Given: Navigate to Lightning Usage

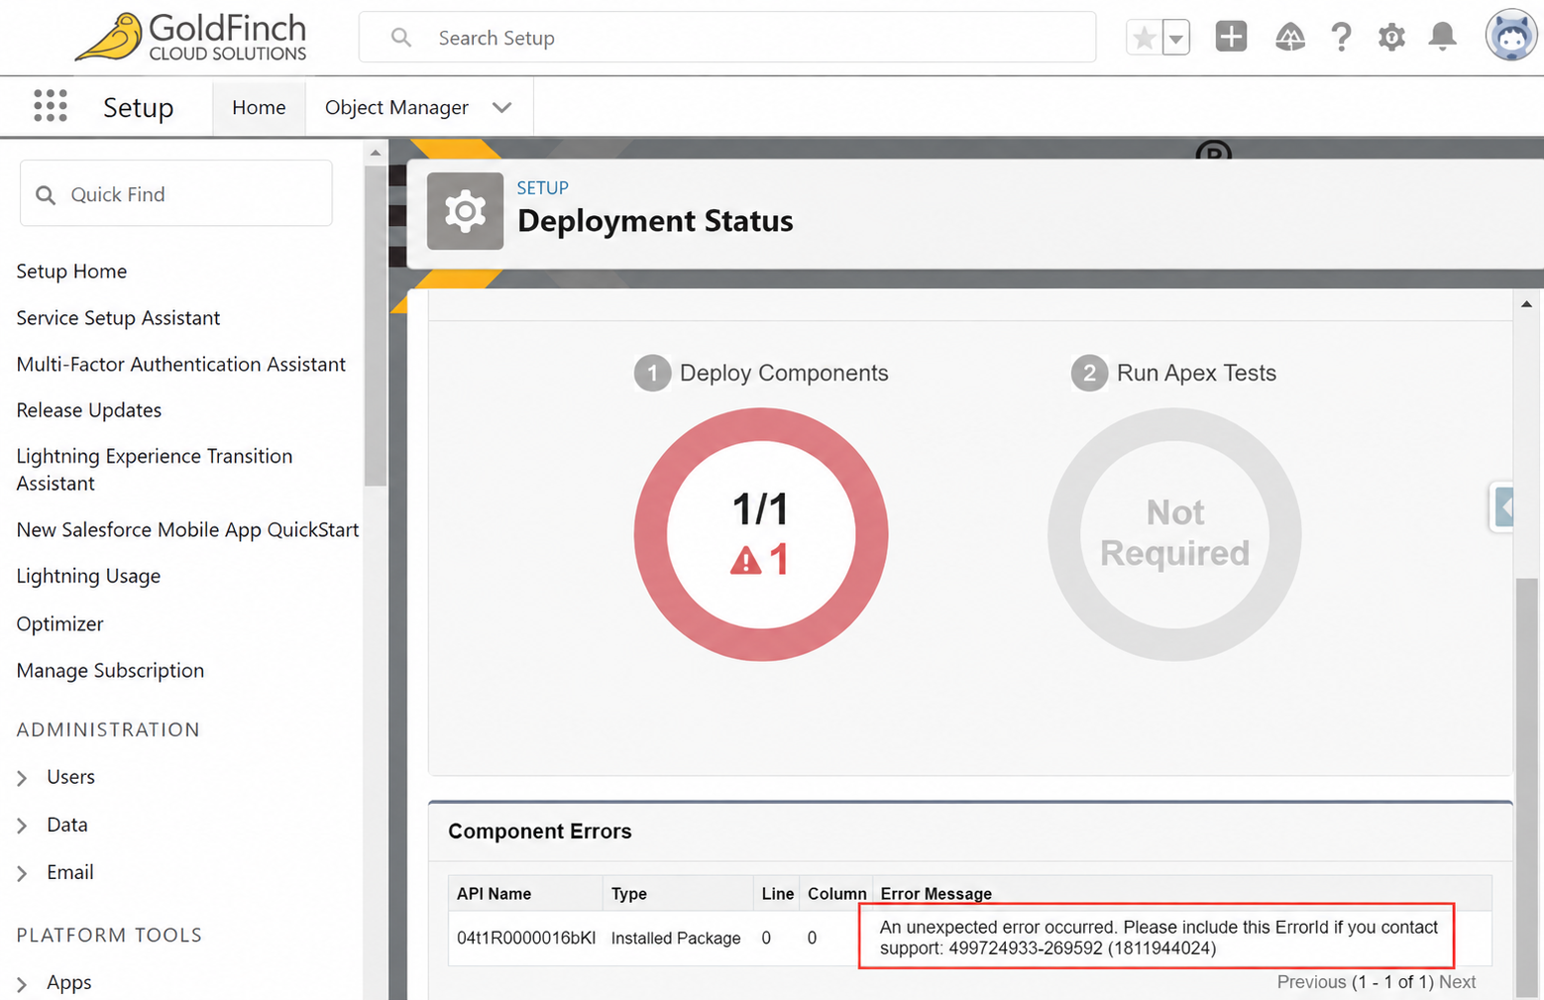Looking at the screenshot, I should click(x=88, y=576).
